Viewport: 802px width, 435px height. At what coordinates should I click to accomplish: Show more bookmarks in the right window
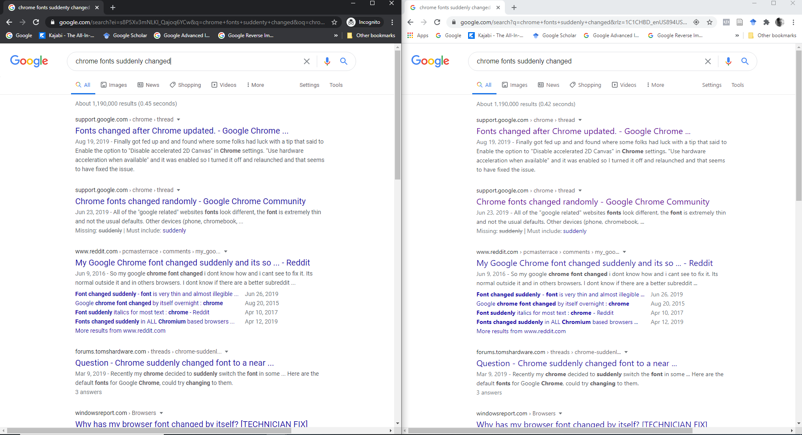point(737,35)
